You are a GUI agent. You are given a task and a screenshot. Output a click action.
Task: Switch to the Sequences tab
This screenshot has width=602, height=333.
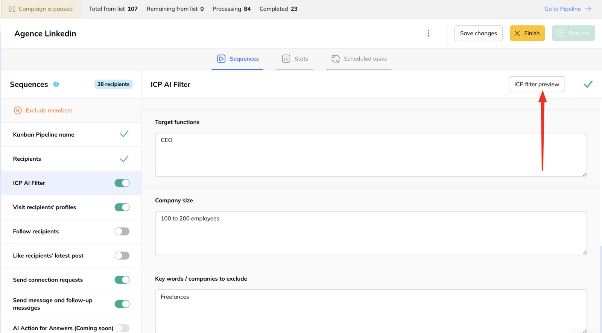(237, 59)
